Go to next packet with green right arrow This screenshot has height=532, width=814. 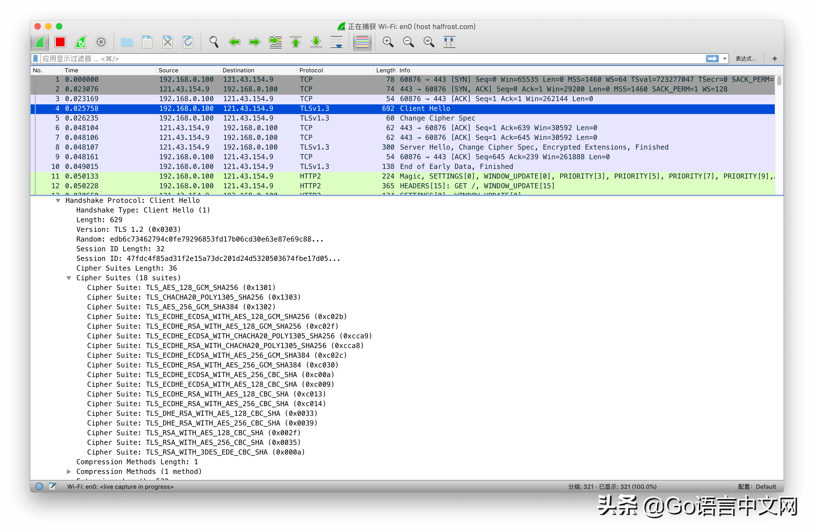[255, 42]
